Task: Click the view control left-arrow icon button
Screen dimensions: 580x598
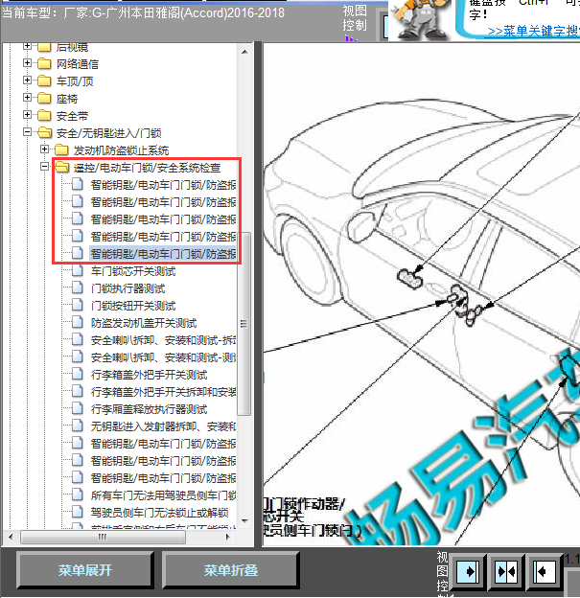Action: [545, 571]
